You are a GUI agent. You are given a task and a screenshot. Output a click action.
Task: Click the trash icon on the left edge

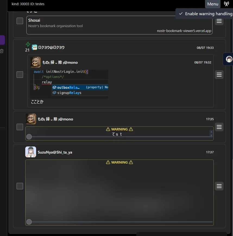click(2, 51)
